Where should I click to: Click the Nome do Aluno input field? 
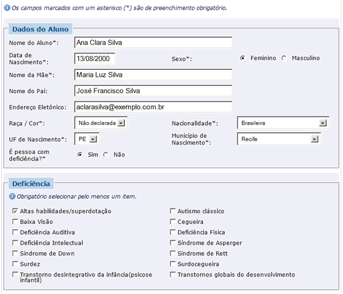(153, 43)
